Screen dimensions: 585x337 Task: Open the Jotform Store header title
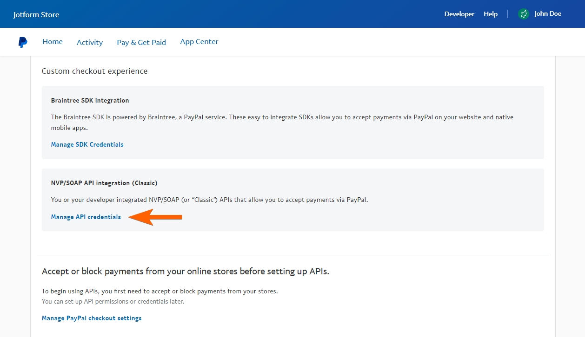tap(36, 14)
